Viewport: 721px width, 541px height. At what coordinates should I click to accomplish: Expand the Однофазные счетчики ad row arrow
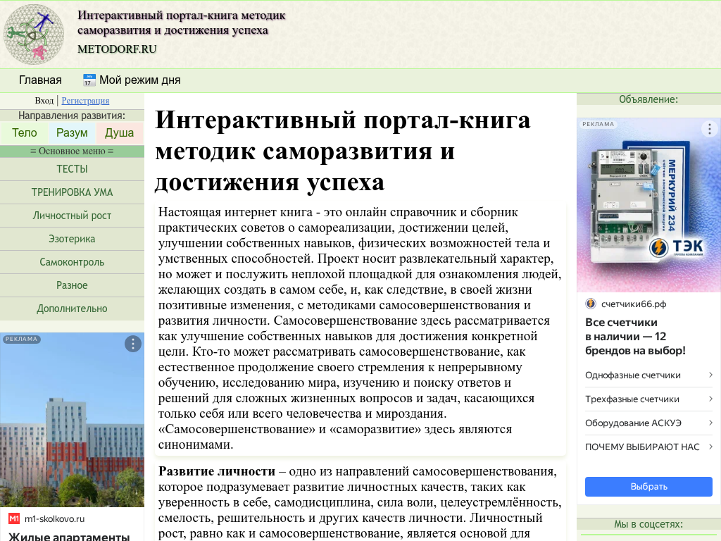710,375
